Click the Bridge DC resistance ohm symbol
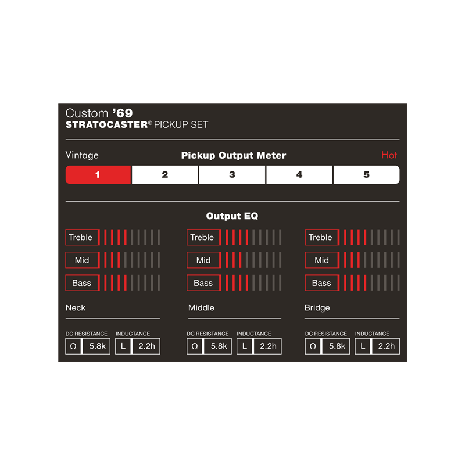 pyautogui.click(x=313, y=346)
